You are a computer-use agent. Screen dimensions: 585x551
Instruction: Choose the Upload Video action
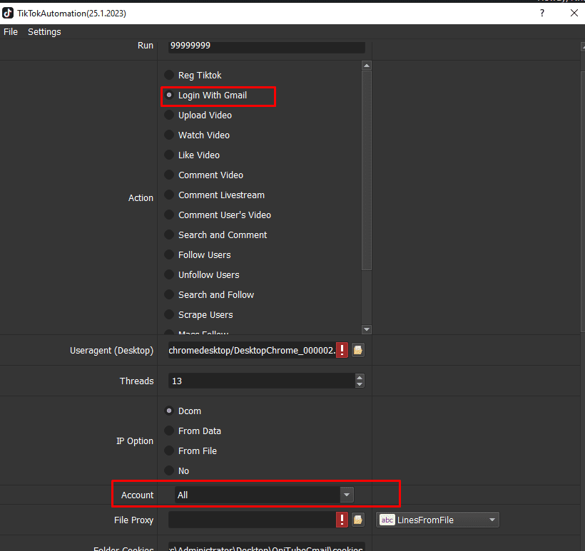(198, 115)
